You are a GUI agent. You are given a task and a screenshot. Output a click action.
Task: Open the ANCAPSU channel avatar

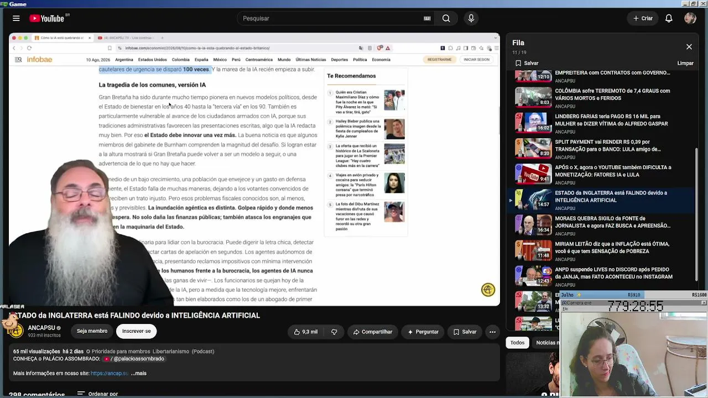[x=17, y=331]
